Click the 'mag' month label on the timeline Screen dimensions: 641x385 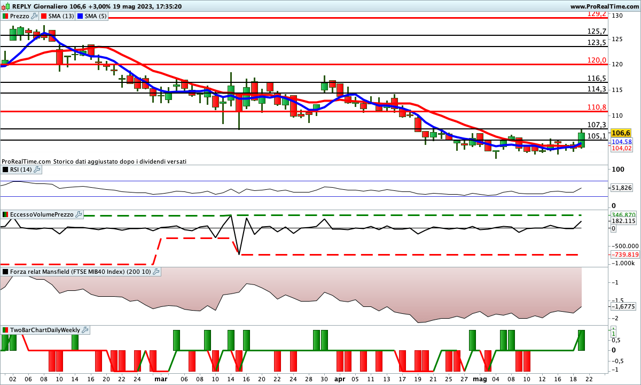point(480,378)
